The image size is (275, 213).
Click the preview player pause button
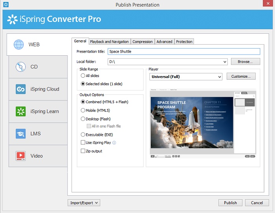click(x=152, y=156)
